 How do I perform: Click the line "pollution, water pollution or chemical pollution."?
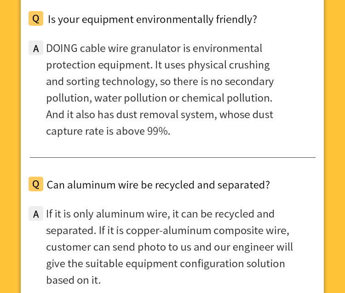[159, 98]
